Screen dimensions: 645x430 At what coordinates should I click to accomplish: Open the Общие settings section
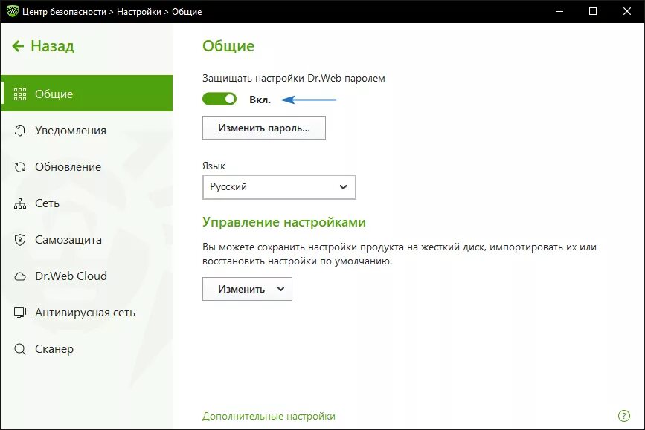(x=87, y=94)
